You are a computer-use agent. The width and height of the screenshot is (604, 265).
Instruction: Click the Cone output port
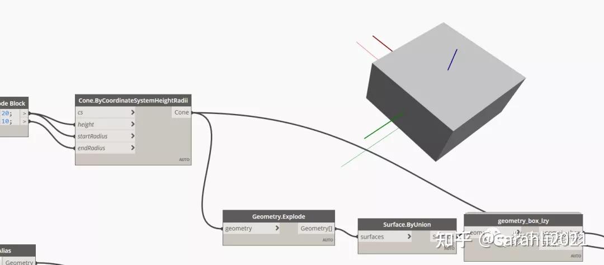[x=181, y=112]
